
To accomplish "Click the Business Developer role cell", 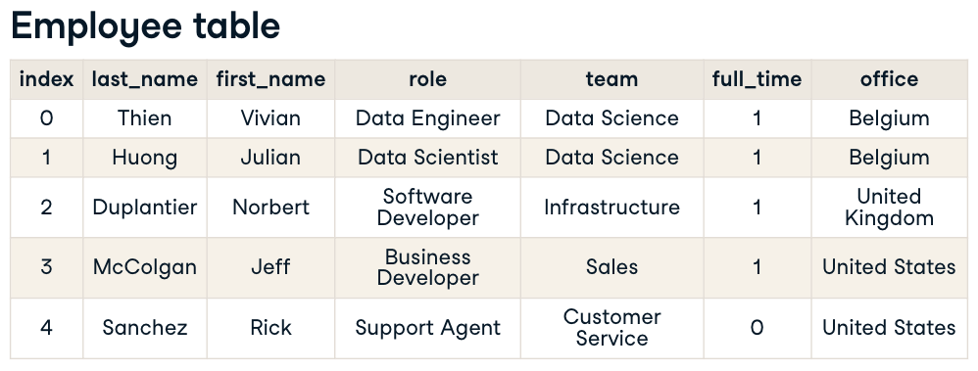I will click(428, 267).
